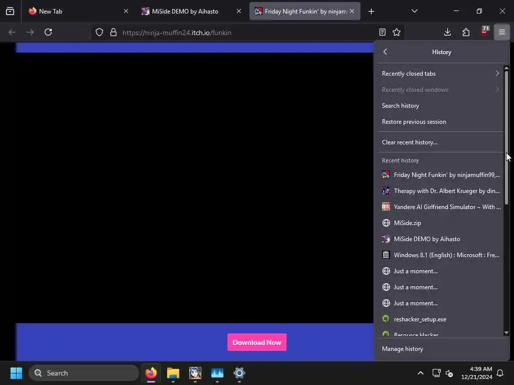
Task: Open MiSide DEMO by Aihasto history entry
Action: (x=440, y=239)
